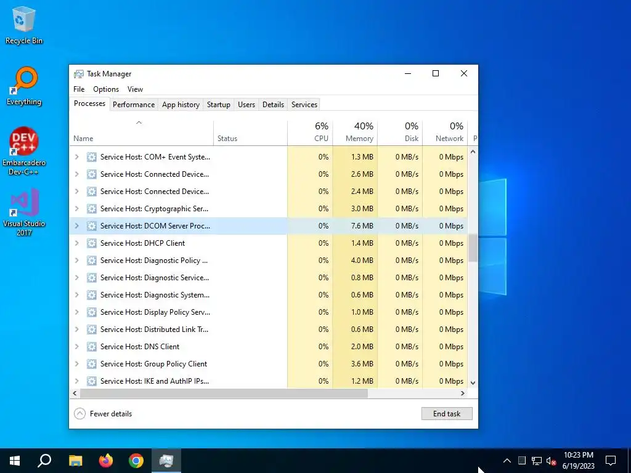Expand Service Host: COM+ Event System
631x473 pixels.
[x=76, y=157]
